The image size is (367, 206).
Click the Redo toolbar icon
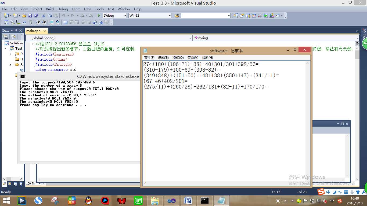[x=73, y=16]
